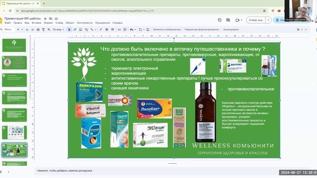
Task: Insert a link on selected image
Action: (x=119, y=30)
